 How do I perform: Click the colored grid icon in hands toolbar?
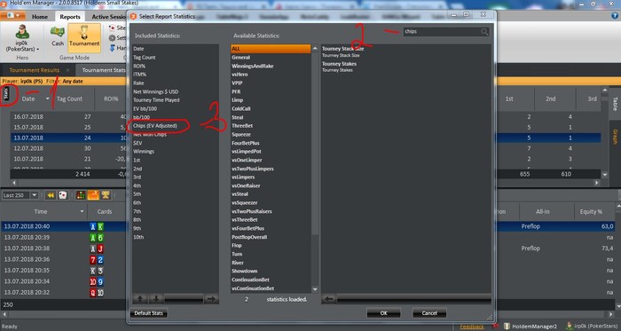[x=81, y=195]
